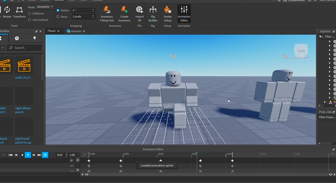336x183 pixels.
Task: Select the summary keyframe at 0:04
Action: 232,161
